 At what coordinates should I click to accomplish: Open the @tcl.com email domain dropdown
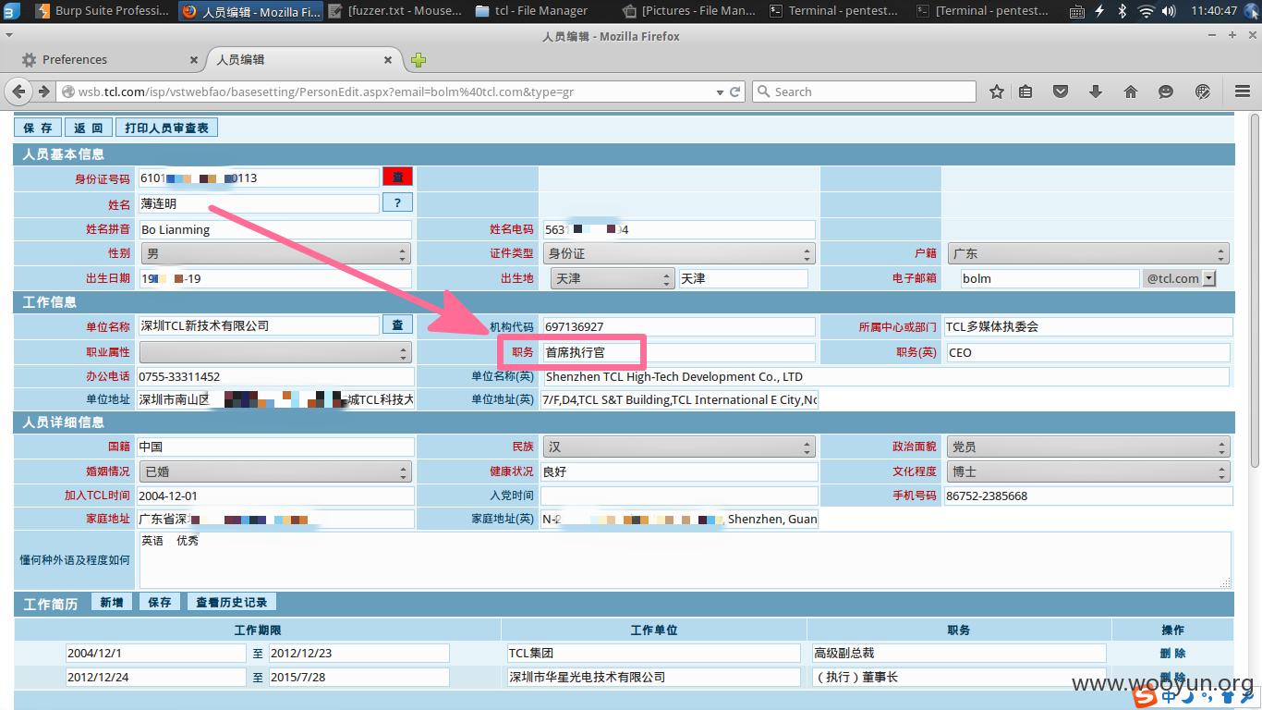point(1180,278)
